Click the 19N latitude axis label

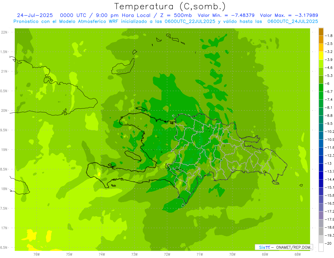pos(4,150)
